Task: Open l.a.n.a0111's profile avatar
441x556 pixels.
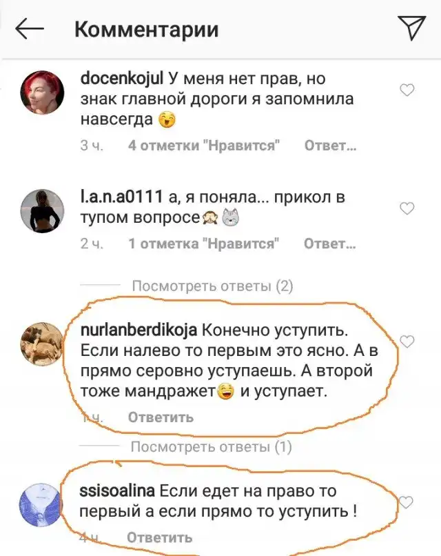Action: pyautogui.click(x=43, y=210)
